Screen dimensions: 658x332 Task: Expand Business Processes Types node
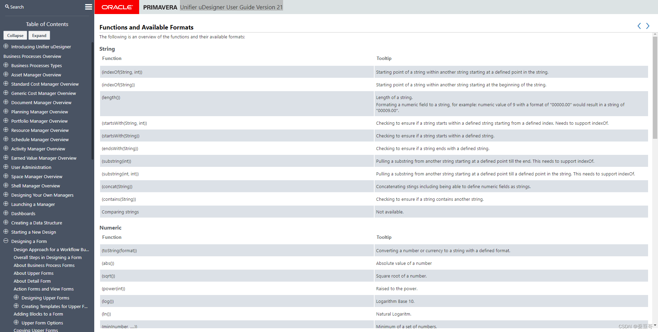(6, 65)
